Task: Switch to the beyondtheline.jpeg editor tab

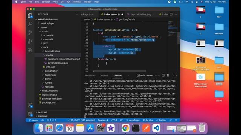Action: [x=141, y=14]
